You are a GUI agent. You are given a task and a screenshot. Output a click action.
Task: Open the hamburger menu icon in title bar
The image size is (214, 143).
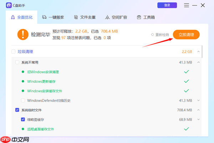pos(187,5)
